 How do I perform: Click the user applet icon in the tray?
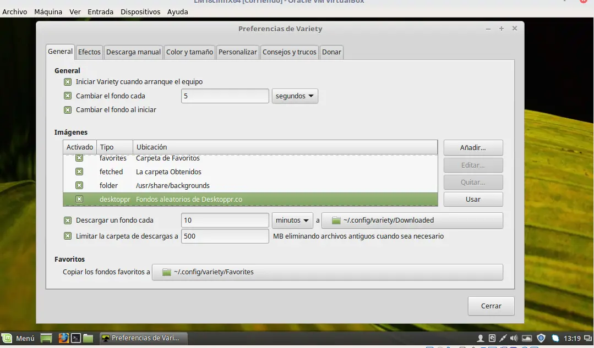click(481, 338)
